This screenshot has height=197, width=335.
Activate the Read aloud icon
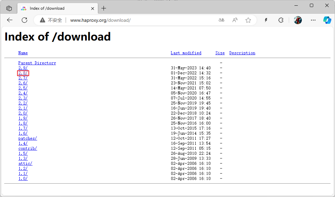click(235, 20)
